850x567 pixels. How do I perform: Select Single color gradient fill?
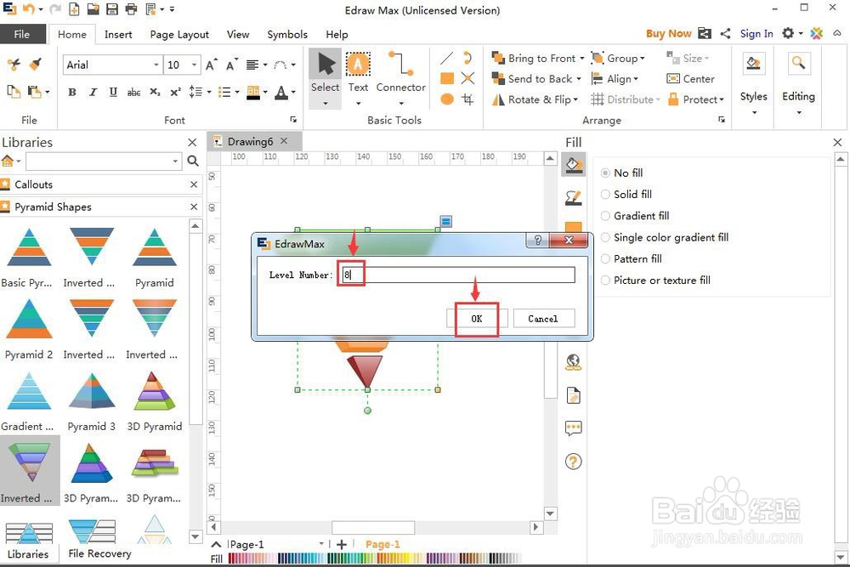point(666,237)
